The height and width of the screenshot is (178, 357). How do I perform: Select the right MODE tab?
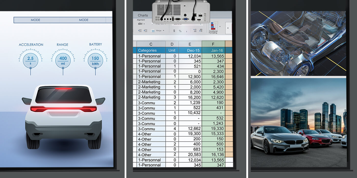[84, 20]
